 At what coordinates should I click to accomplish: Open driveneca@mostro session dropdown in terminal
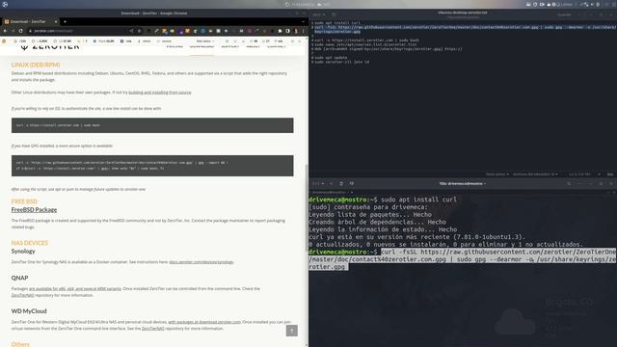[x=332, y=192]
